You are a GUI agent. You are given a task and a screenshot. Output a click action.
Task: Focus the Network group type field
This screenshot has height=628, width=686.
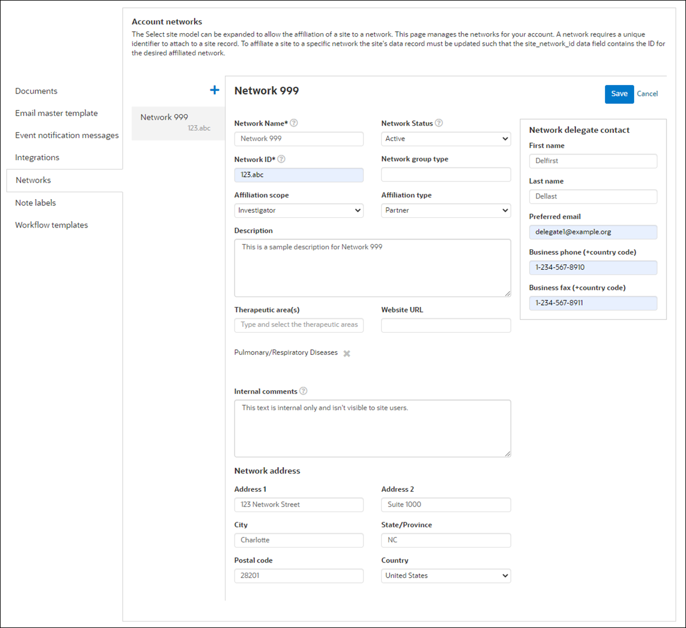click(446, 175)
